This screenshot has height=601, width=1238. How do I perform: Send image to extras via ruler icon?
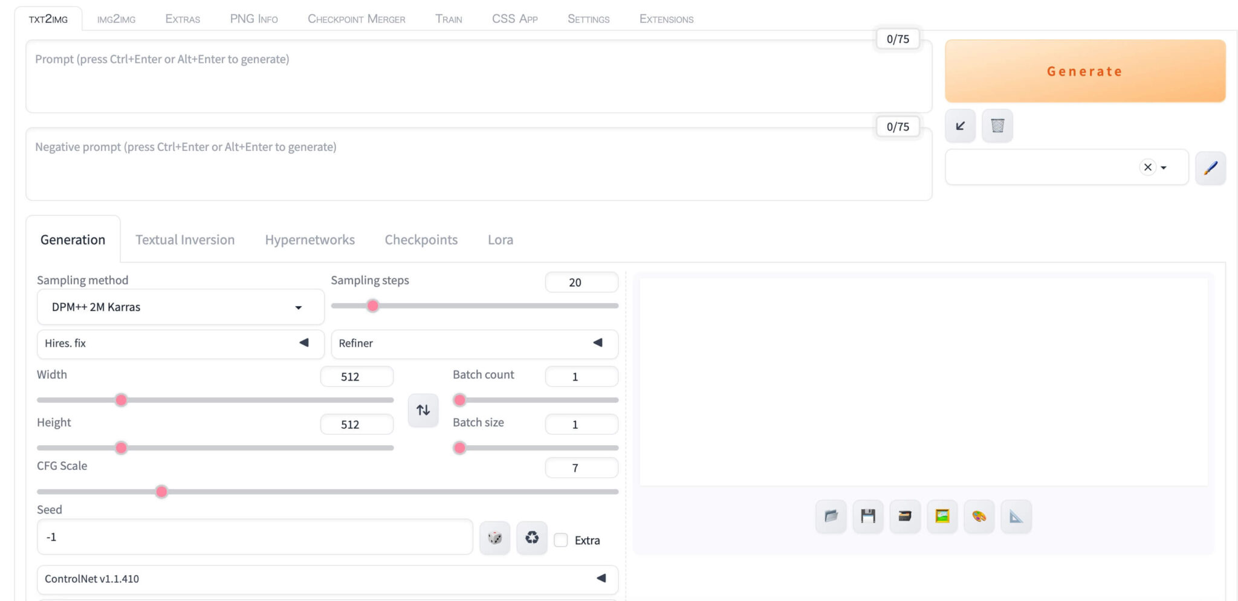click(x=1016, y=516)
